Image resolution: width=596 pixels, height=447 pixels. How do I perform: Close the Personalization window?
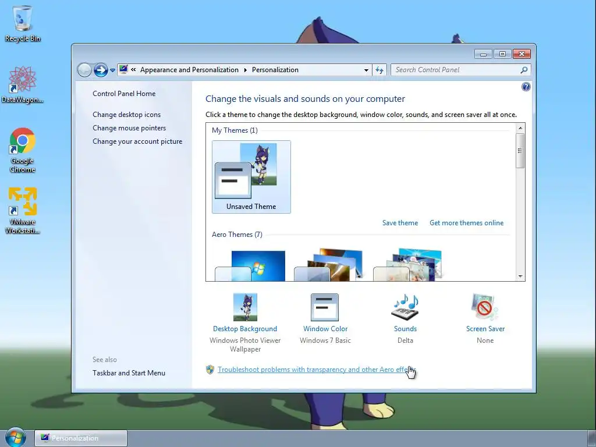pyautogui.click(x=521, y=54)
